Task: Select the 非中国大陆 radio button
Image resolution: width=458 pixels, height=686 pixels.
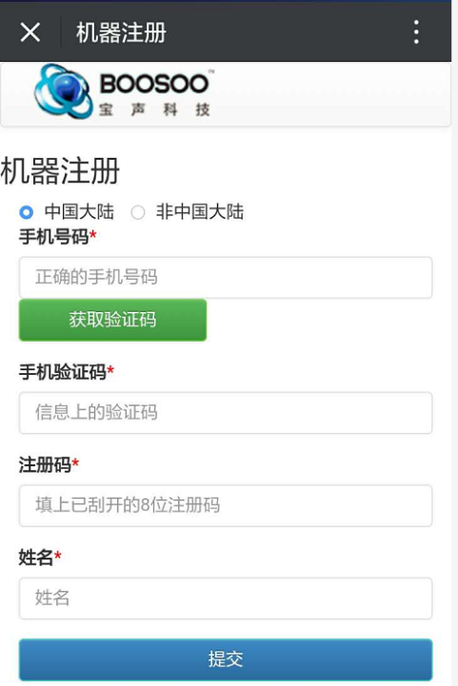Action: click(x=138, y=212)
